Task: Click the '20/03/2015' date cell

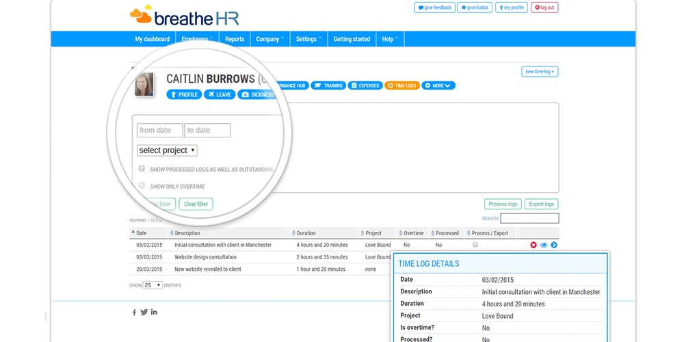Action: tap(149, 269)
